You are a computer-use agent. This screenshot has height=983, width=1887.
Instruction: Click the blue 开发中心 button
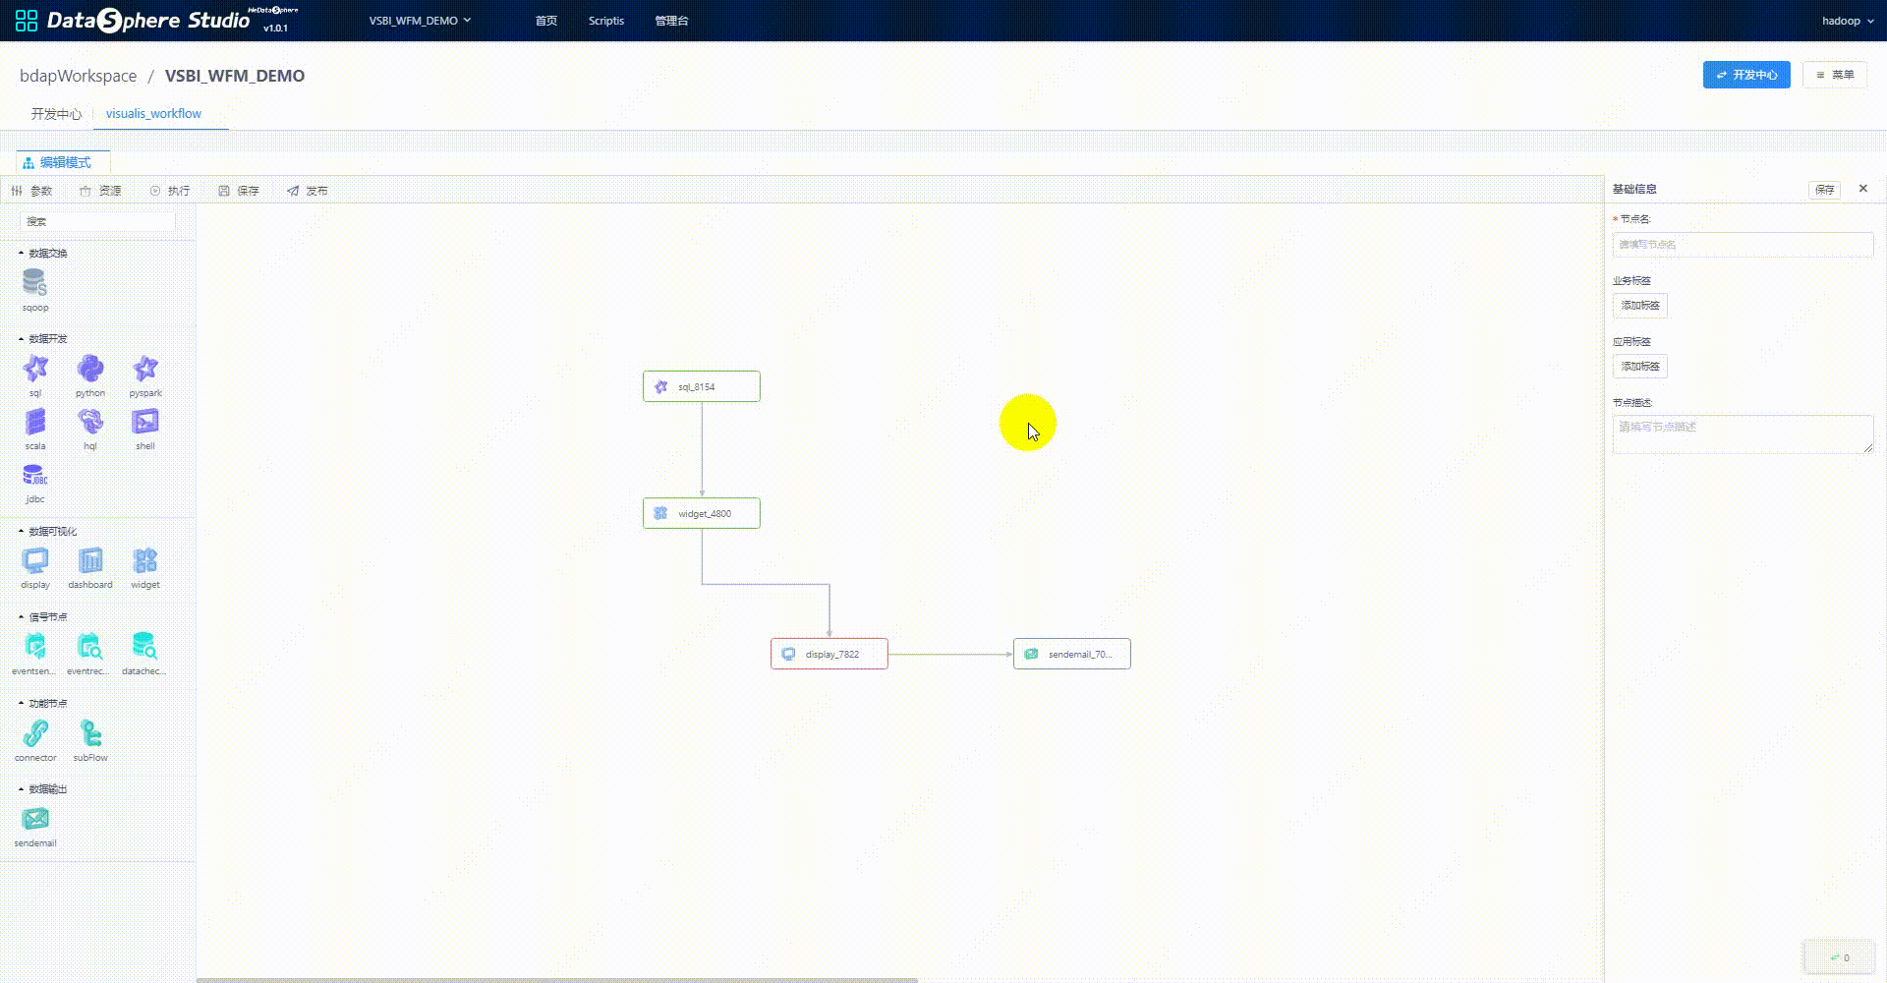1746,75
